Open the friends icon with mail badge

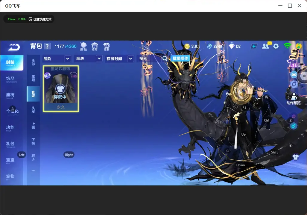click(x=267, y=46)
